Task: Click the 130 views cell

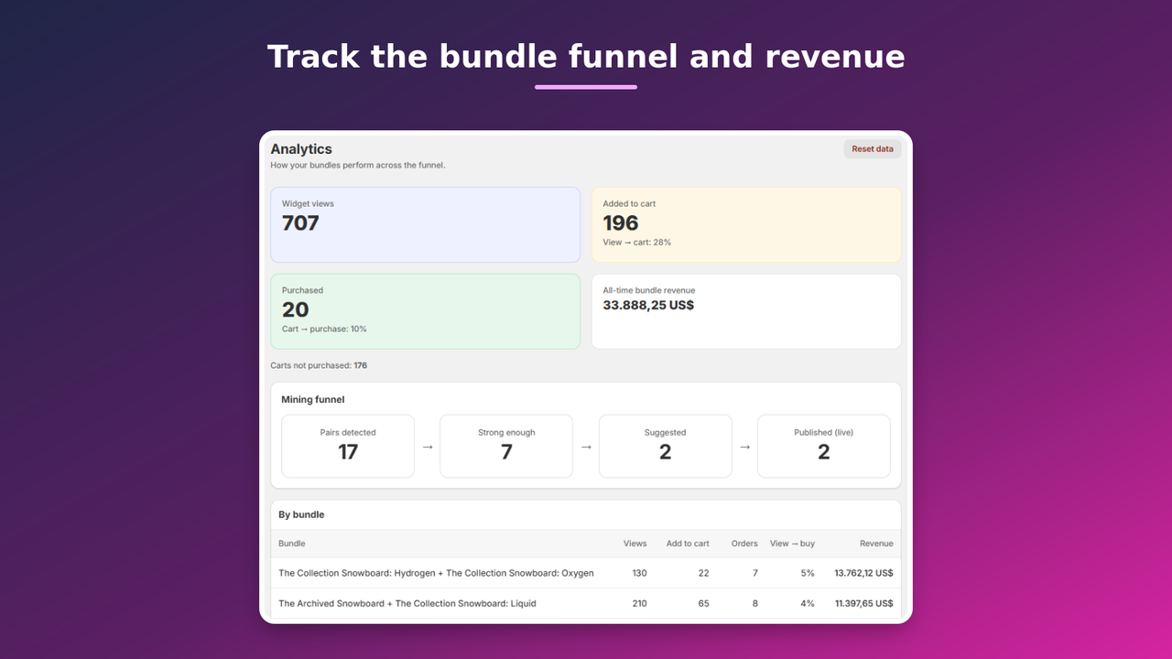Action: (x=639, y=573)
